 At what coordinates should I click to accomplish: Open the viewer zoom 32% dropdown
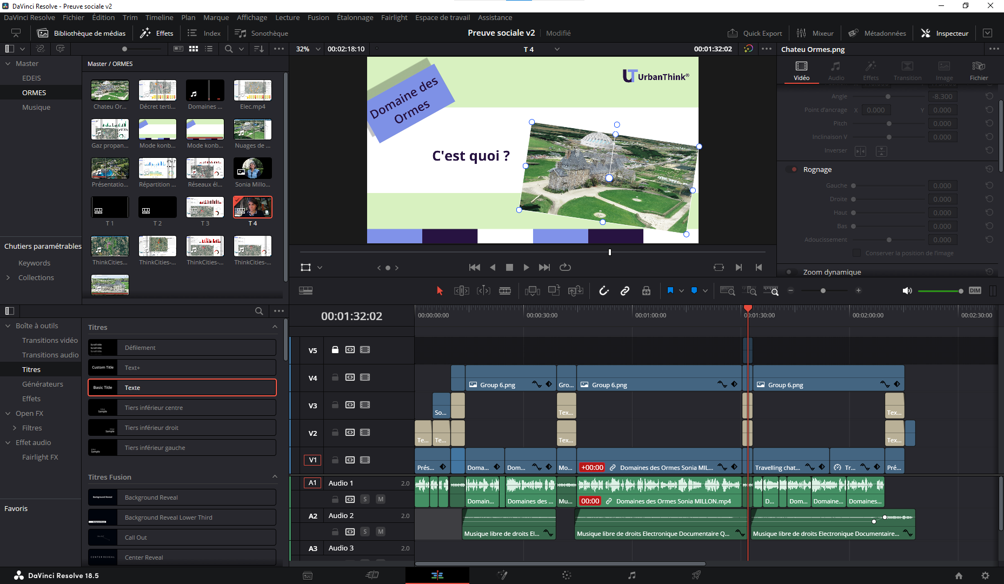[308, 49]
